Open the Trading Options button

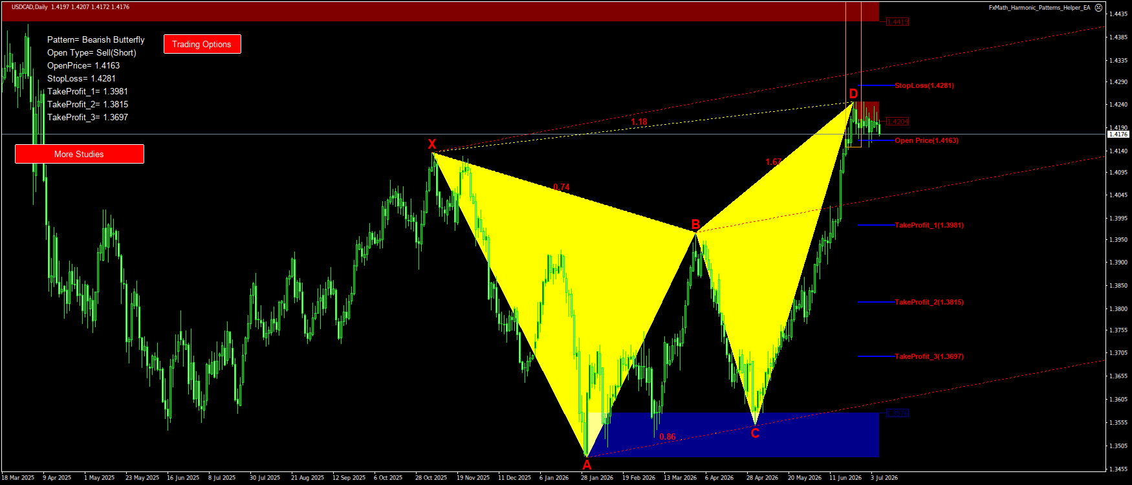202,44
